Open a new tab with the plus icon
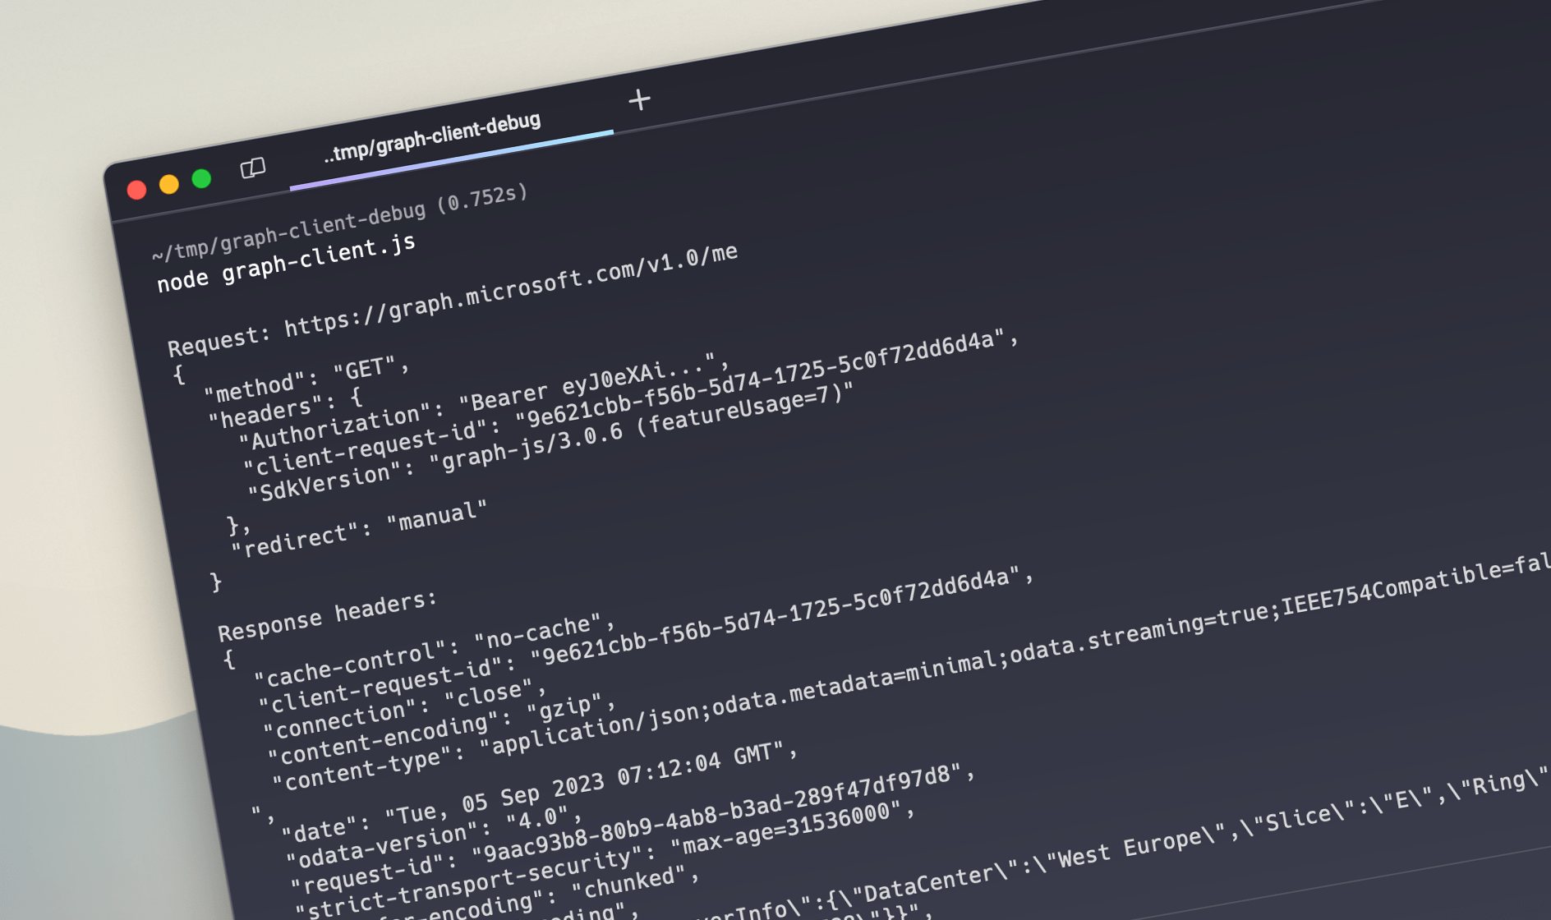 click(x=639, y=99)
